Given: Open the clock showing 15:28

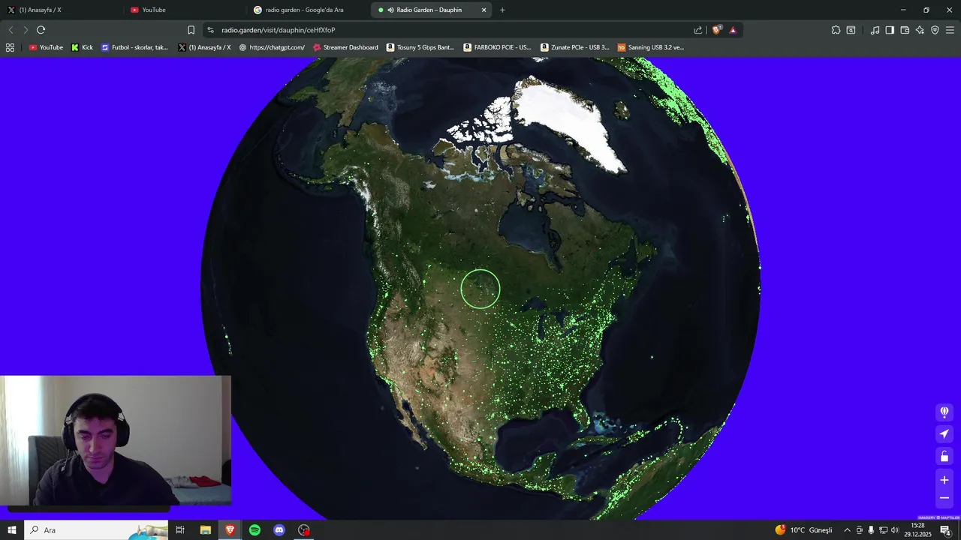Looking at the screenshot, I should click(x=917, y=530).
